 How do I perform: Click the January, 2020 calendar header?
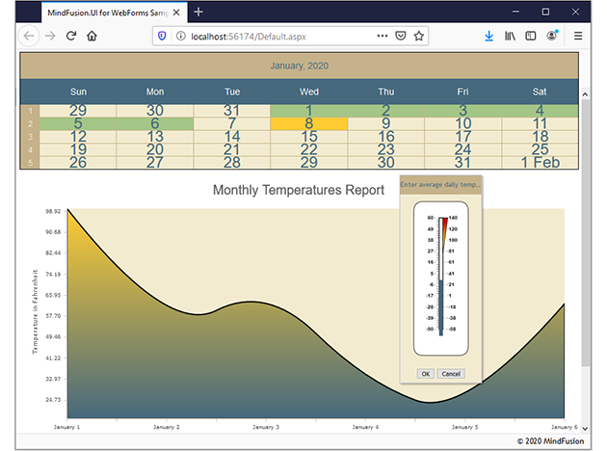coord(300,66)
